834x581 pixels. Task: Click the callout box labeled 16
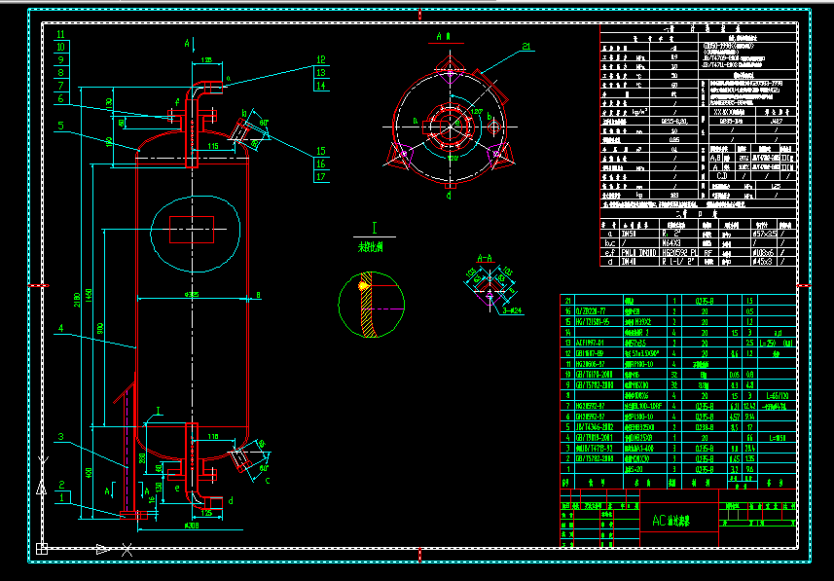(321, 163)
